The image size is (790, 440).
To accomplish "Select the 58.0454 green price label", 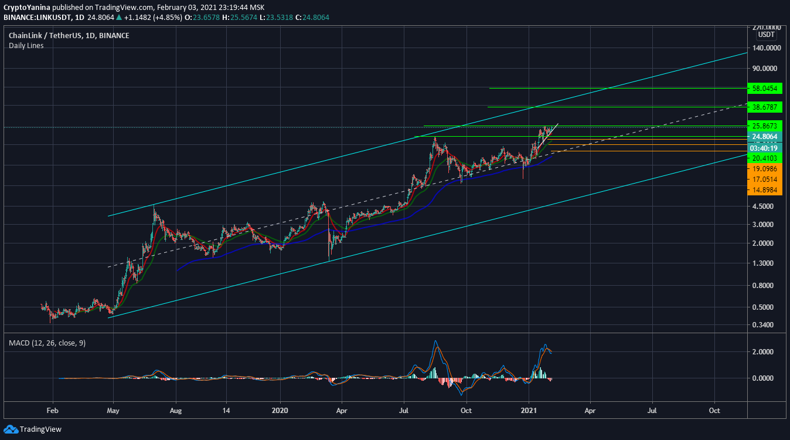I will click(x=765, y=89).
